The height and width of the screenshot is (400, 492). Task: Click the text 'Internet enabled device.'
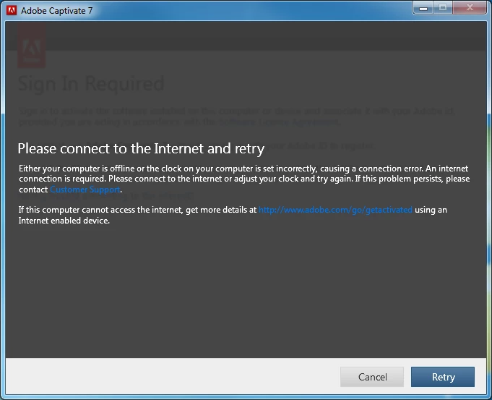click(64, 221)
